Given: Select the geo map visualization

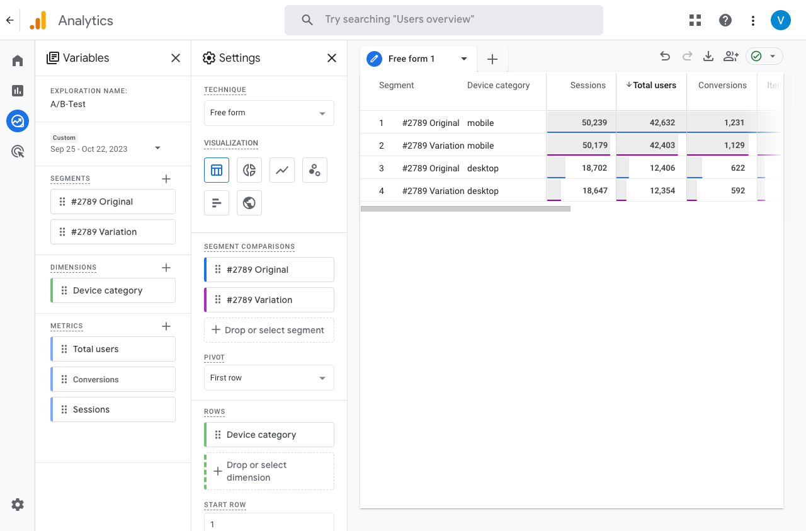Looking at the screenshot, I should [x=249, y=203].
